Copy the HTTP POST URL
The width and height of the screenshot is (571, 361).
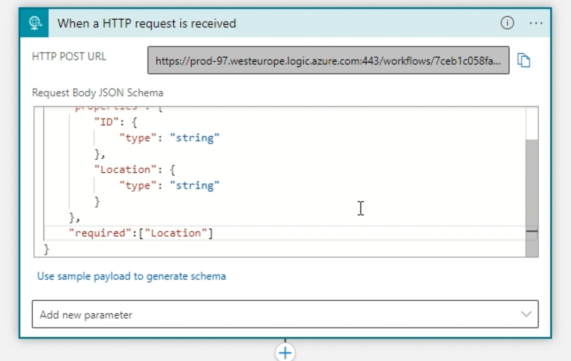[x=524, y=60]
